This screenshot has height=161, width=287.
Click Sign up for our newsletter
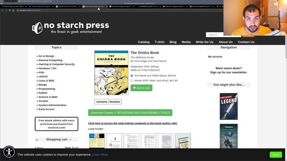click(229, 72)
